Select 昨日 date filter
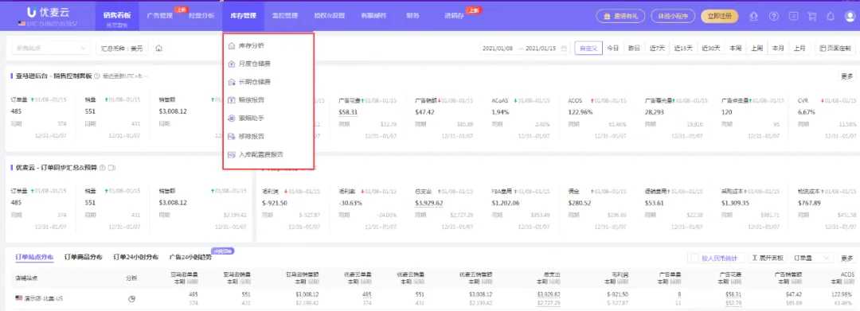The image size is (860, 311). [634, 49]
